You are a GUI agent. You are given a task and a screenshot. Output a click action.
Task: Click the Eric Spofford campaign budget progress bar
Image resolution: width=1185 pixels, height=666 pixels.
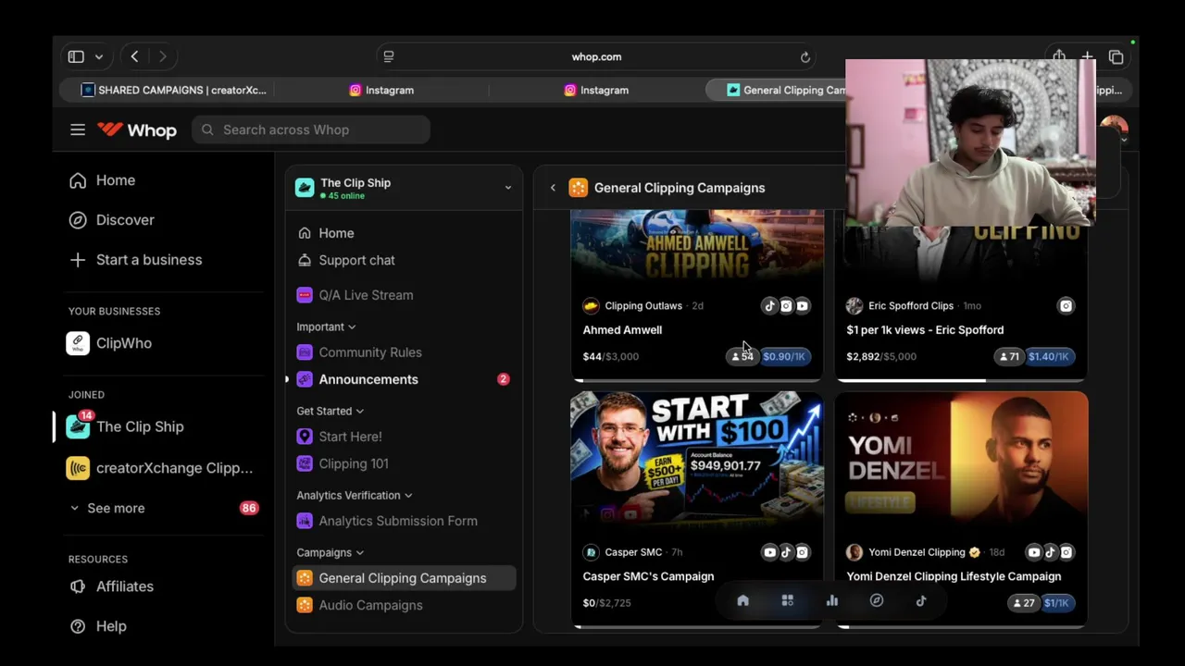[962, 379]
